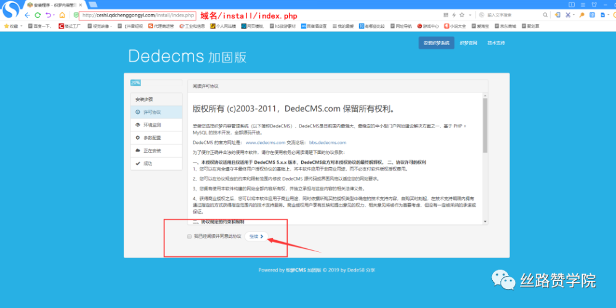Select 正在安装 install step
Viewport: 616px width, 308px height.
pyautogui.click(x=156, y=151)
